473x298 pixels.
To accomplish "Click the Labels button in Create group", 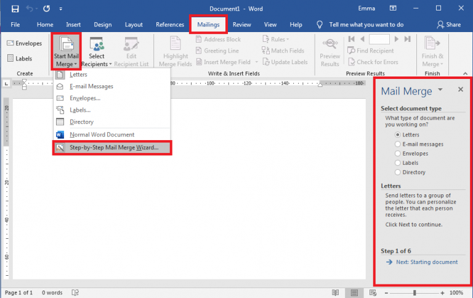I will [x=20, y=59].
